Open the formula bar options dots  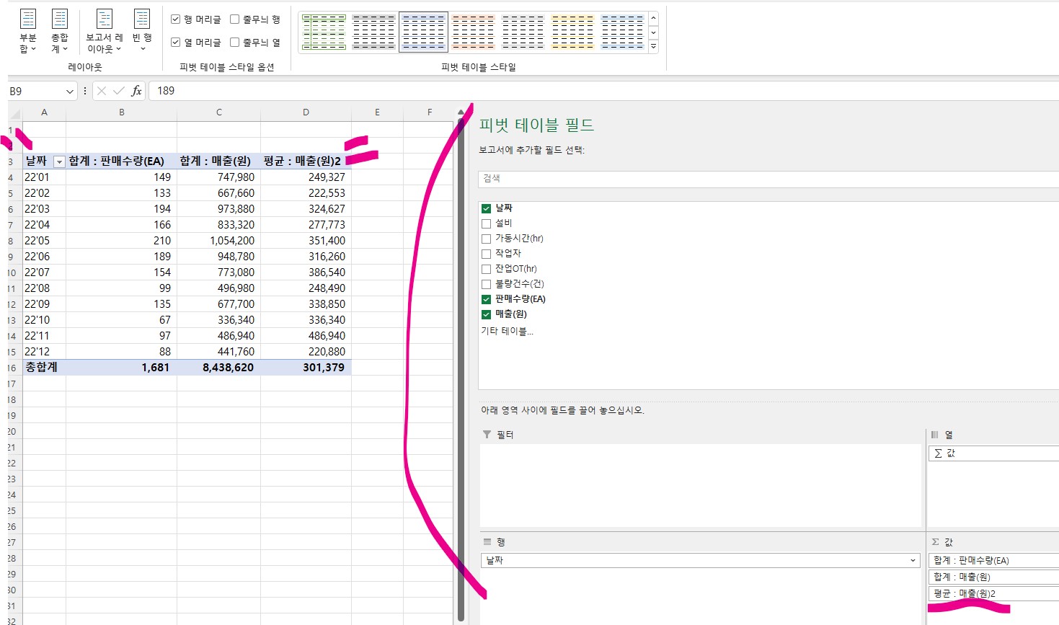pos(85,91)
